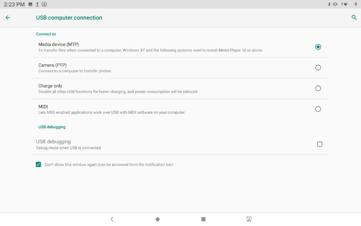
Task: Tap the screenshot icon in navigation bar
Action: pos(249,219)
